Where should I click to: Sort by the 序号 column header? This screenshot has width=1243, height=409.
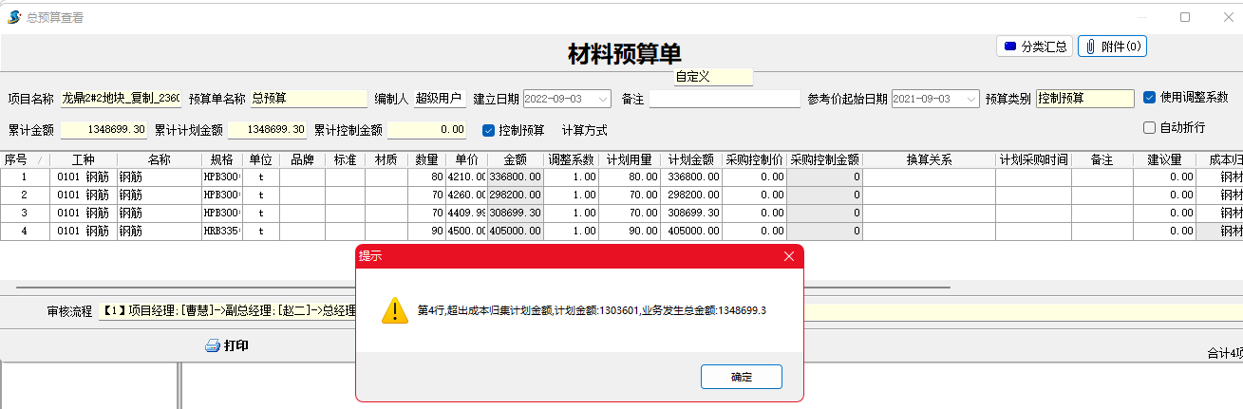[x=17, y=159]
